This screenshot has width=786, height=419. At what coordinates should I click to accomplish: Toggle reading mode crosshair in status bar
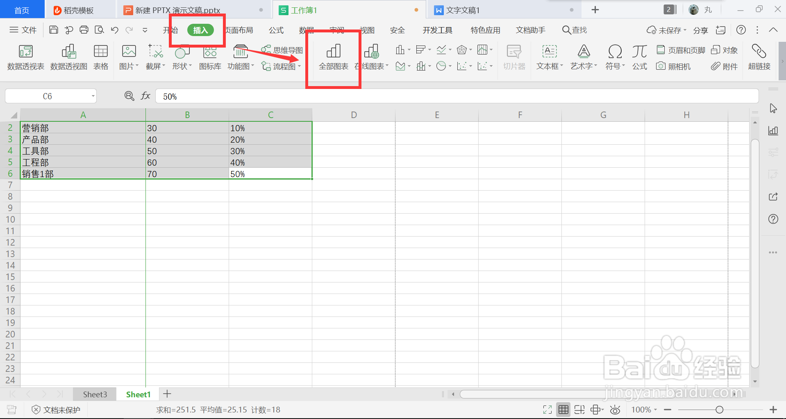pyautogui.click(x=597, y=410)
